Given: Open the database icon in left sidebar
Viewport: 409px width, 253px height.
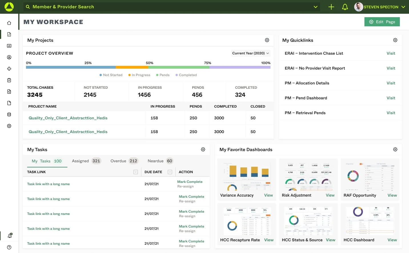Looking at the screenshot, I should [x=9, y=114].
